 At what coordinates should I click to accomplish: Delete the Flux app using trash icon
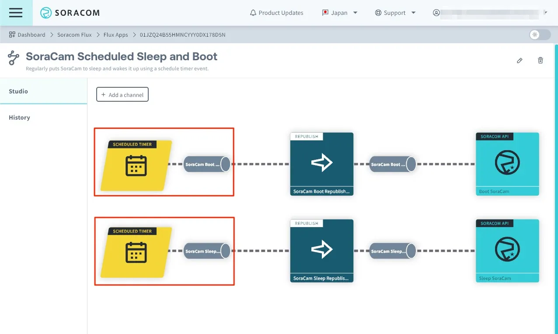pyautogui.click(x=541, y=60)
